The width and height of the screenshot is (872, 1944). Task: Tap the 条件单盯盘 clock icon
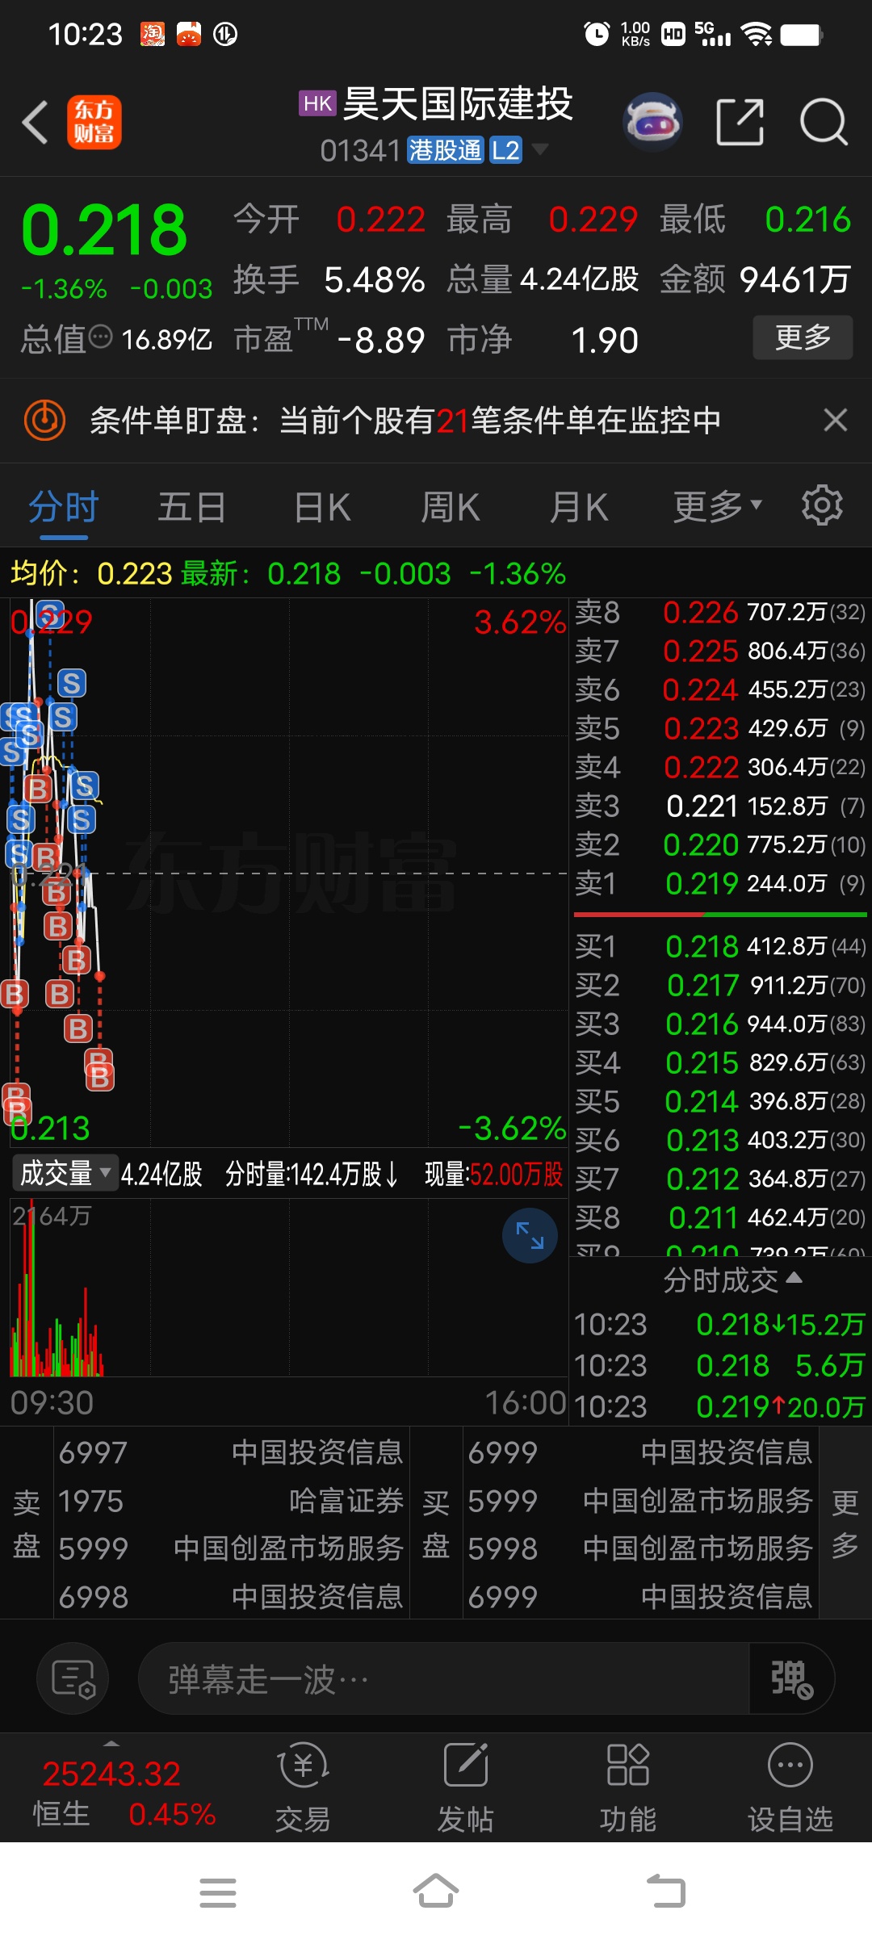(x=44, y=420)
